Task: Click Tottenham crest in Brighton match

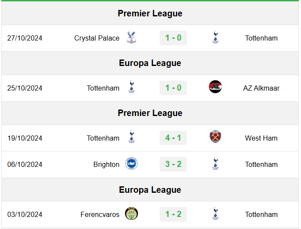Action: pos(215,164)
